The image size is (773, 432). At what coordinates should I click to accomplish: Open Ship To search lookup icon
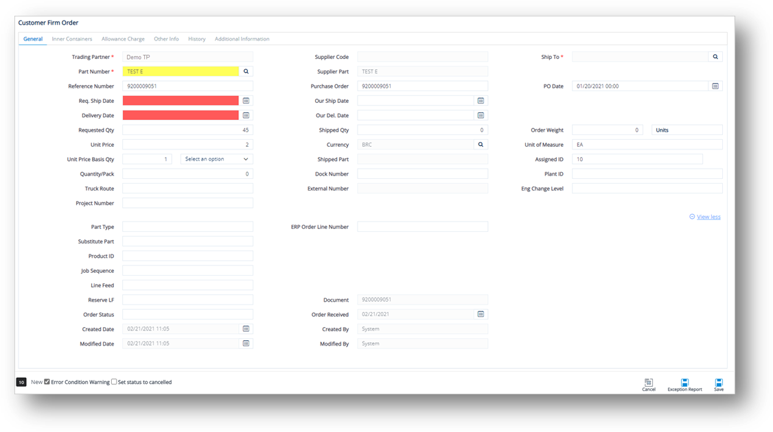coord(715,57)
